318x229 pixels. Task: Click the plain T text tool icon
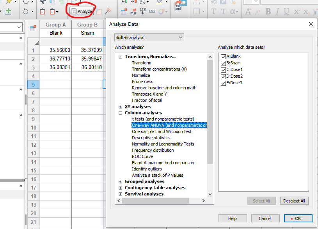point(213,12)
